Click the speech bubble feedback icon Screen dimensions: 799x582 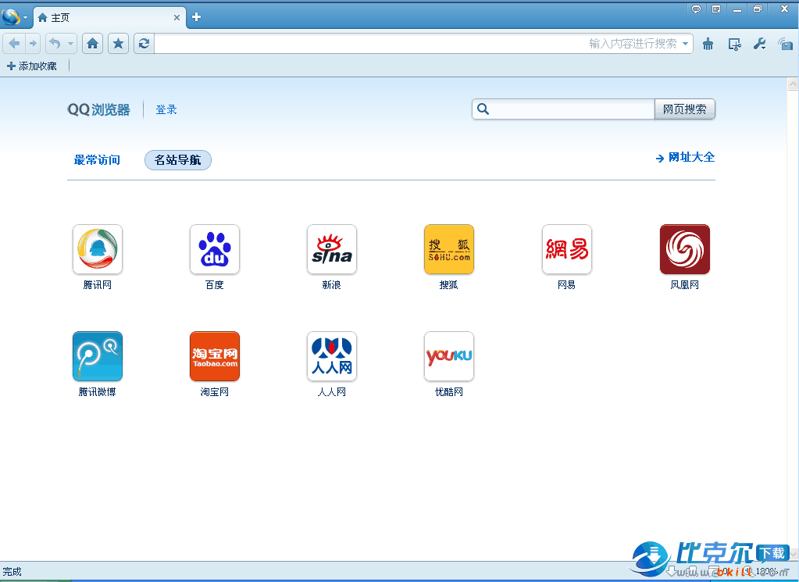pos(696,9)
